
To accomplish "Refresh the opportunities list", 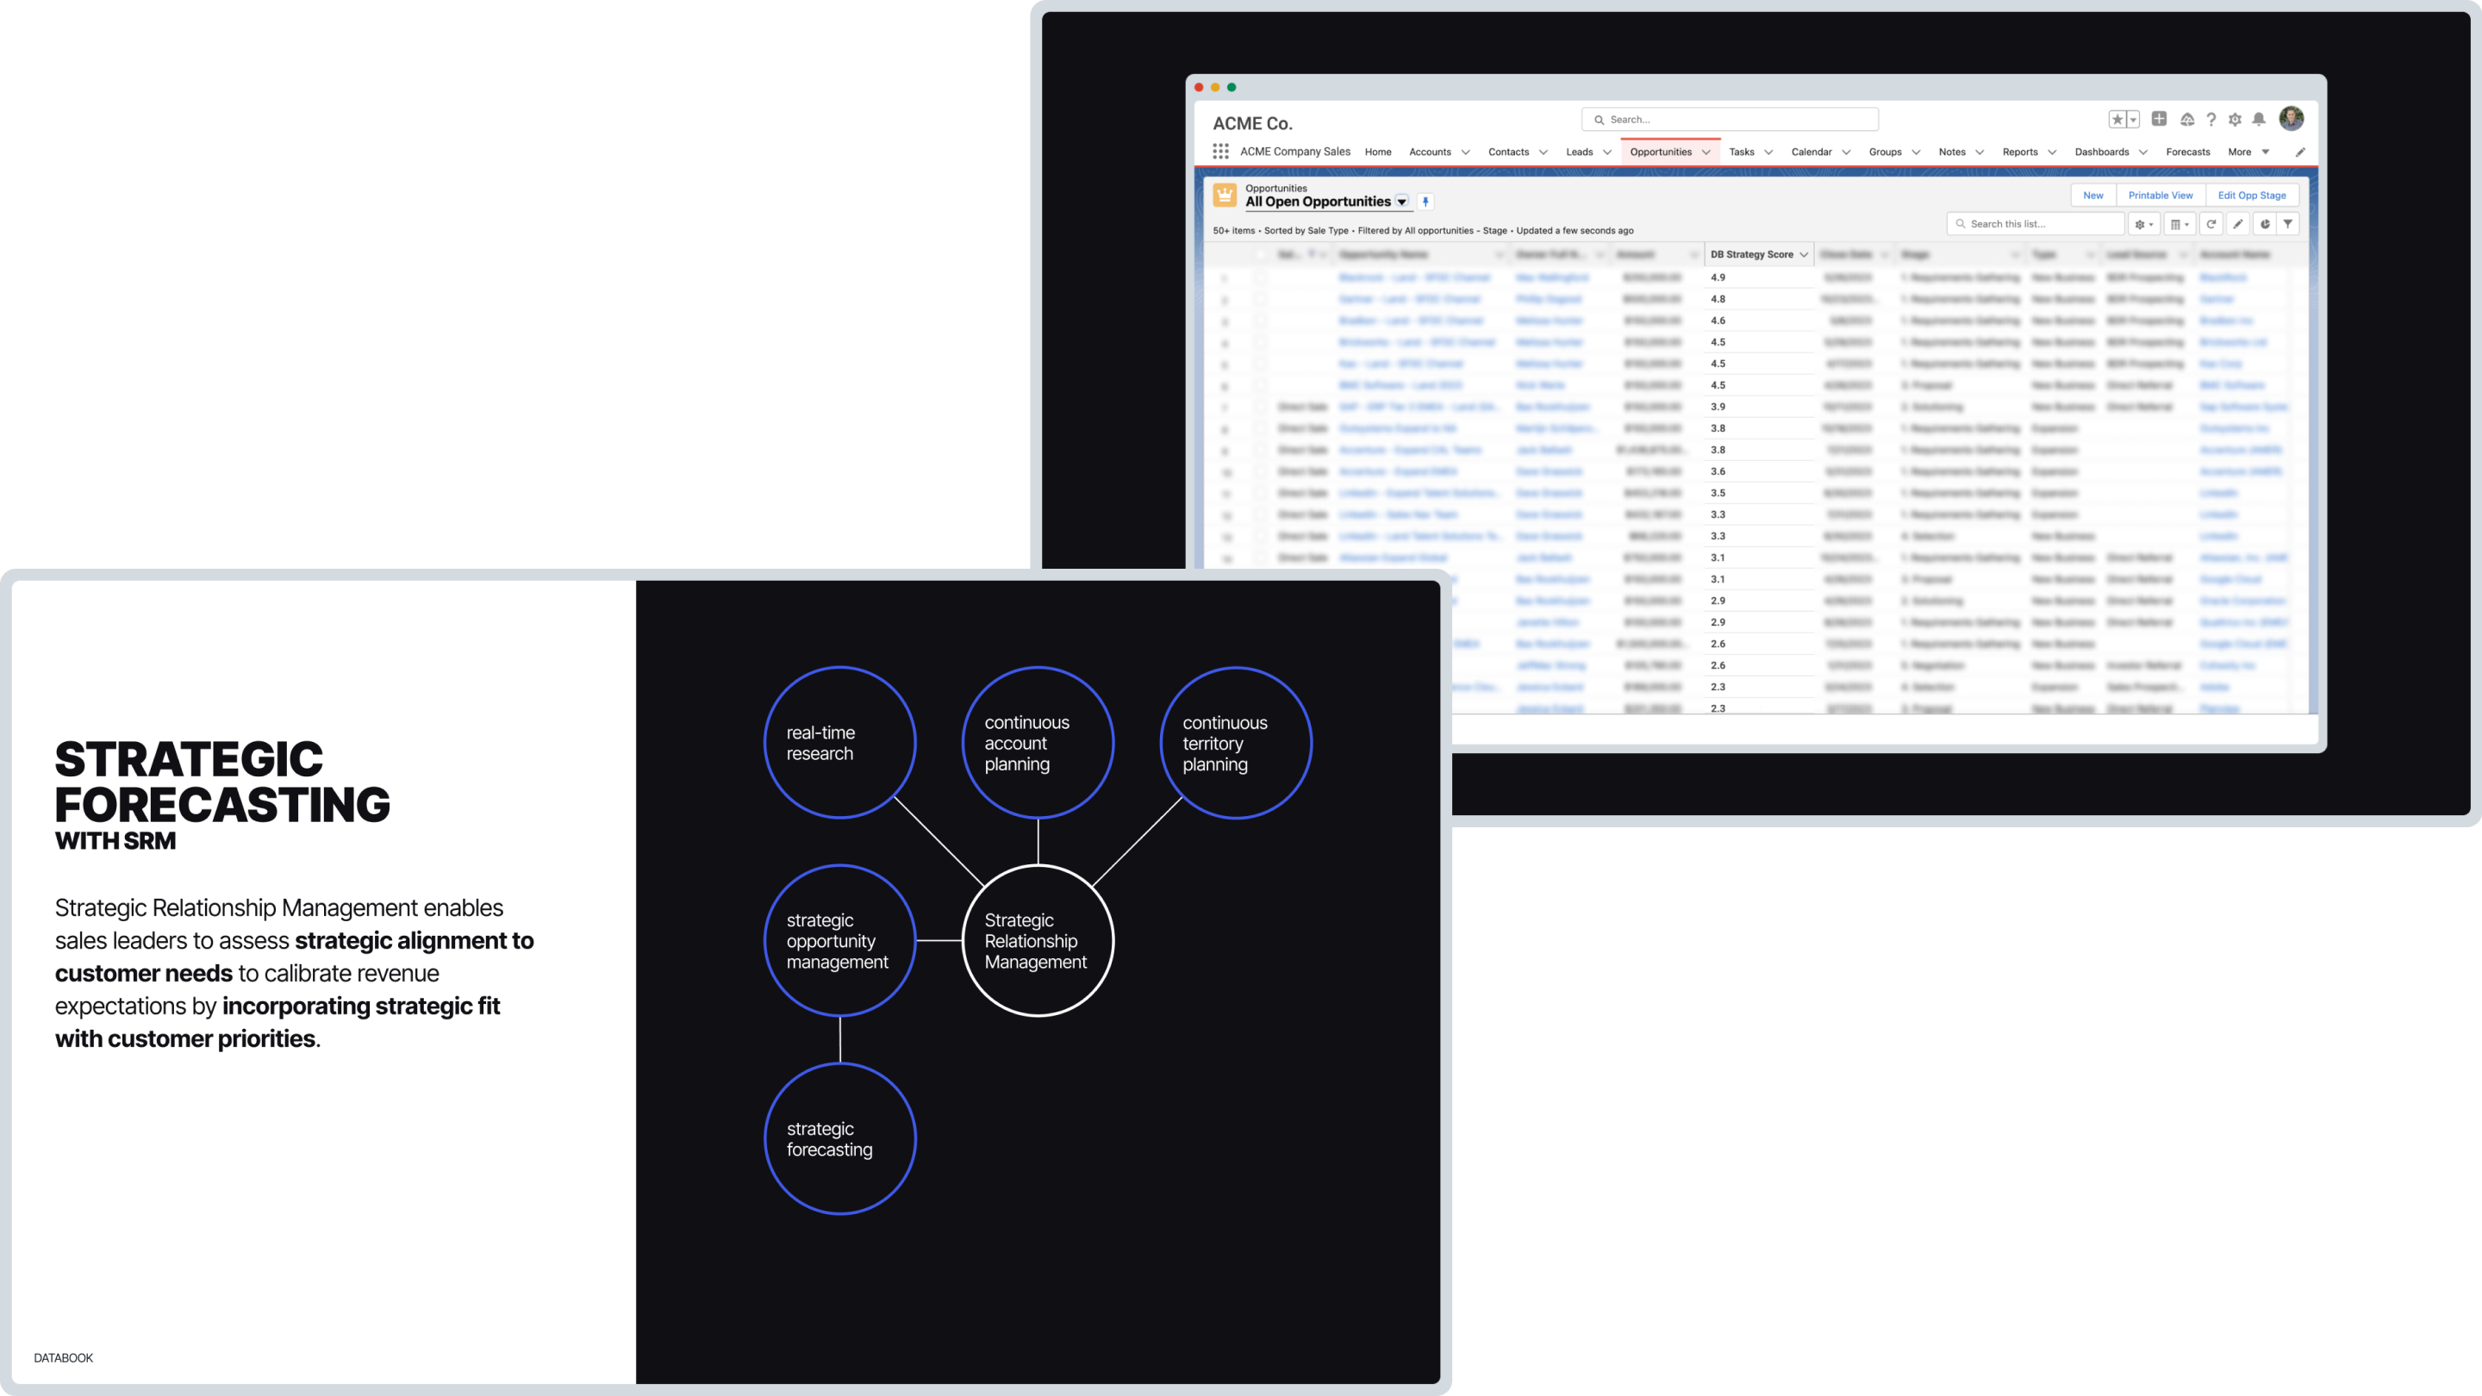I will click(x=2211, y=223).
